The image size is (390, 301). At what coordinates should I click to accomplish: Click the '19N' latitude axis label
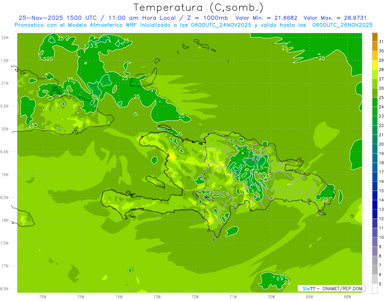point(5,174)
